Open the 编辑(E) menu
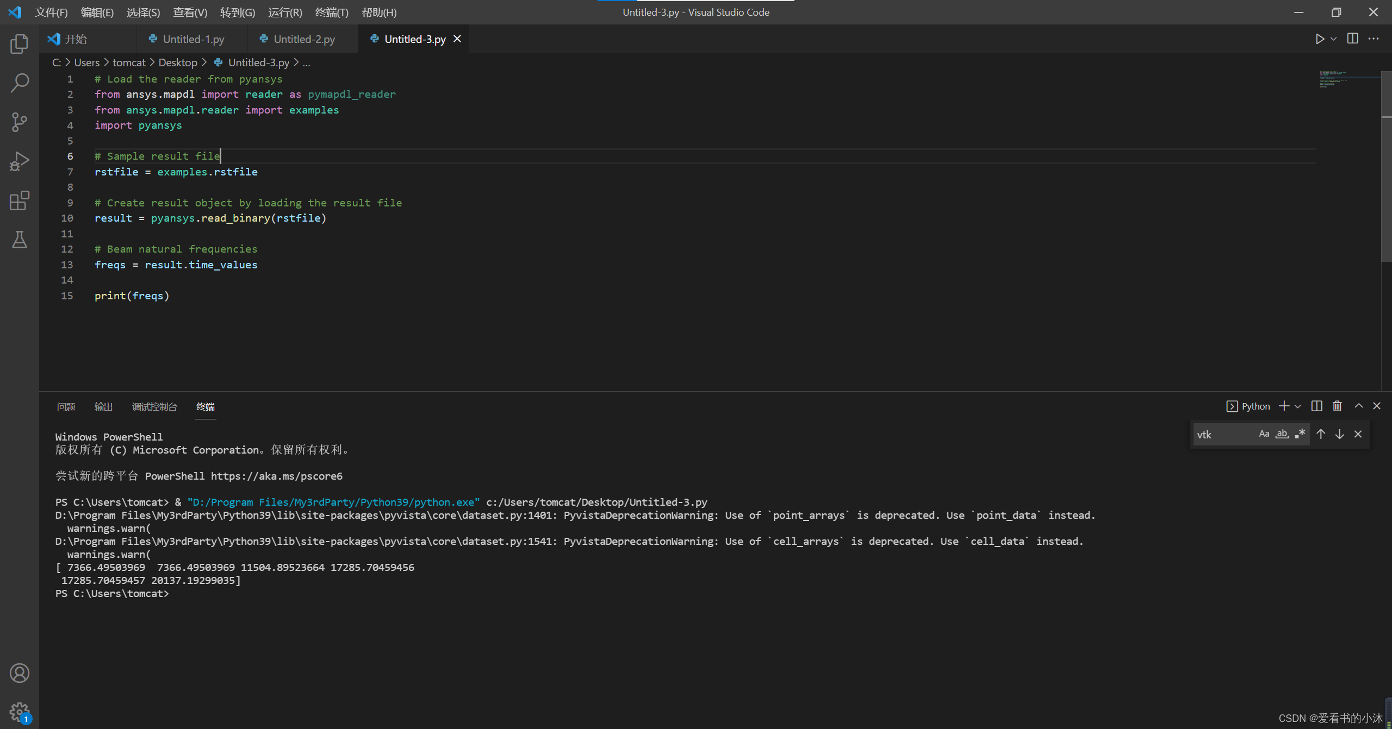 click(x=97, y=12)
